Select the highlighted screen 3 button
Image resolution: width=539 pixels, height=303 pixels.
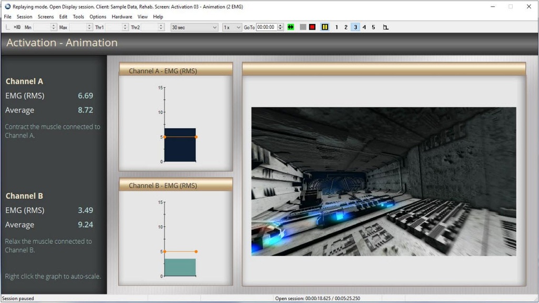pyautogui.click(x=355, y=27)
